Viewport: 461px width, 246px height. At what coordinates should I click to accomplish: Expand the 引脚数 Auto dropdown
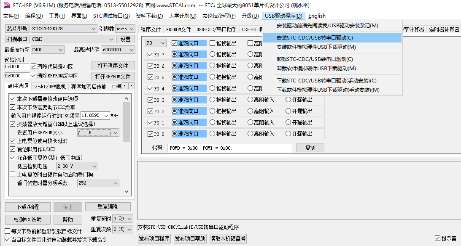132,29
